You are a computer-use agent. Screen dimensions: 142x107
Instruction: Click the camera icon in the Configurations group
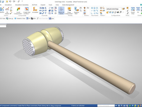pyautogui.click(x=118, y=12)
